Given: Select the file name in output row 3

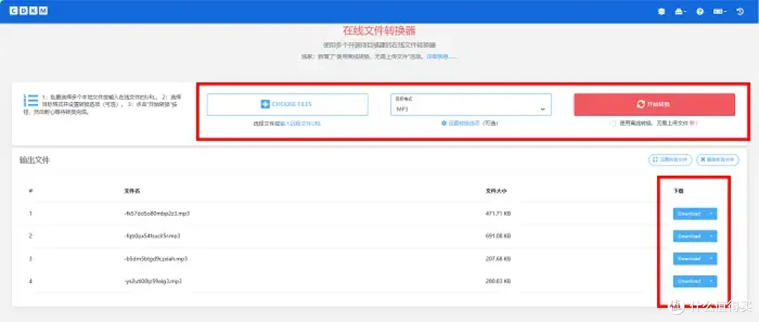Looking at the screenshot, I should [x=155, y=259].
